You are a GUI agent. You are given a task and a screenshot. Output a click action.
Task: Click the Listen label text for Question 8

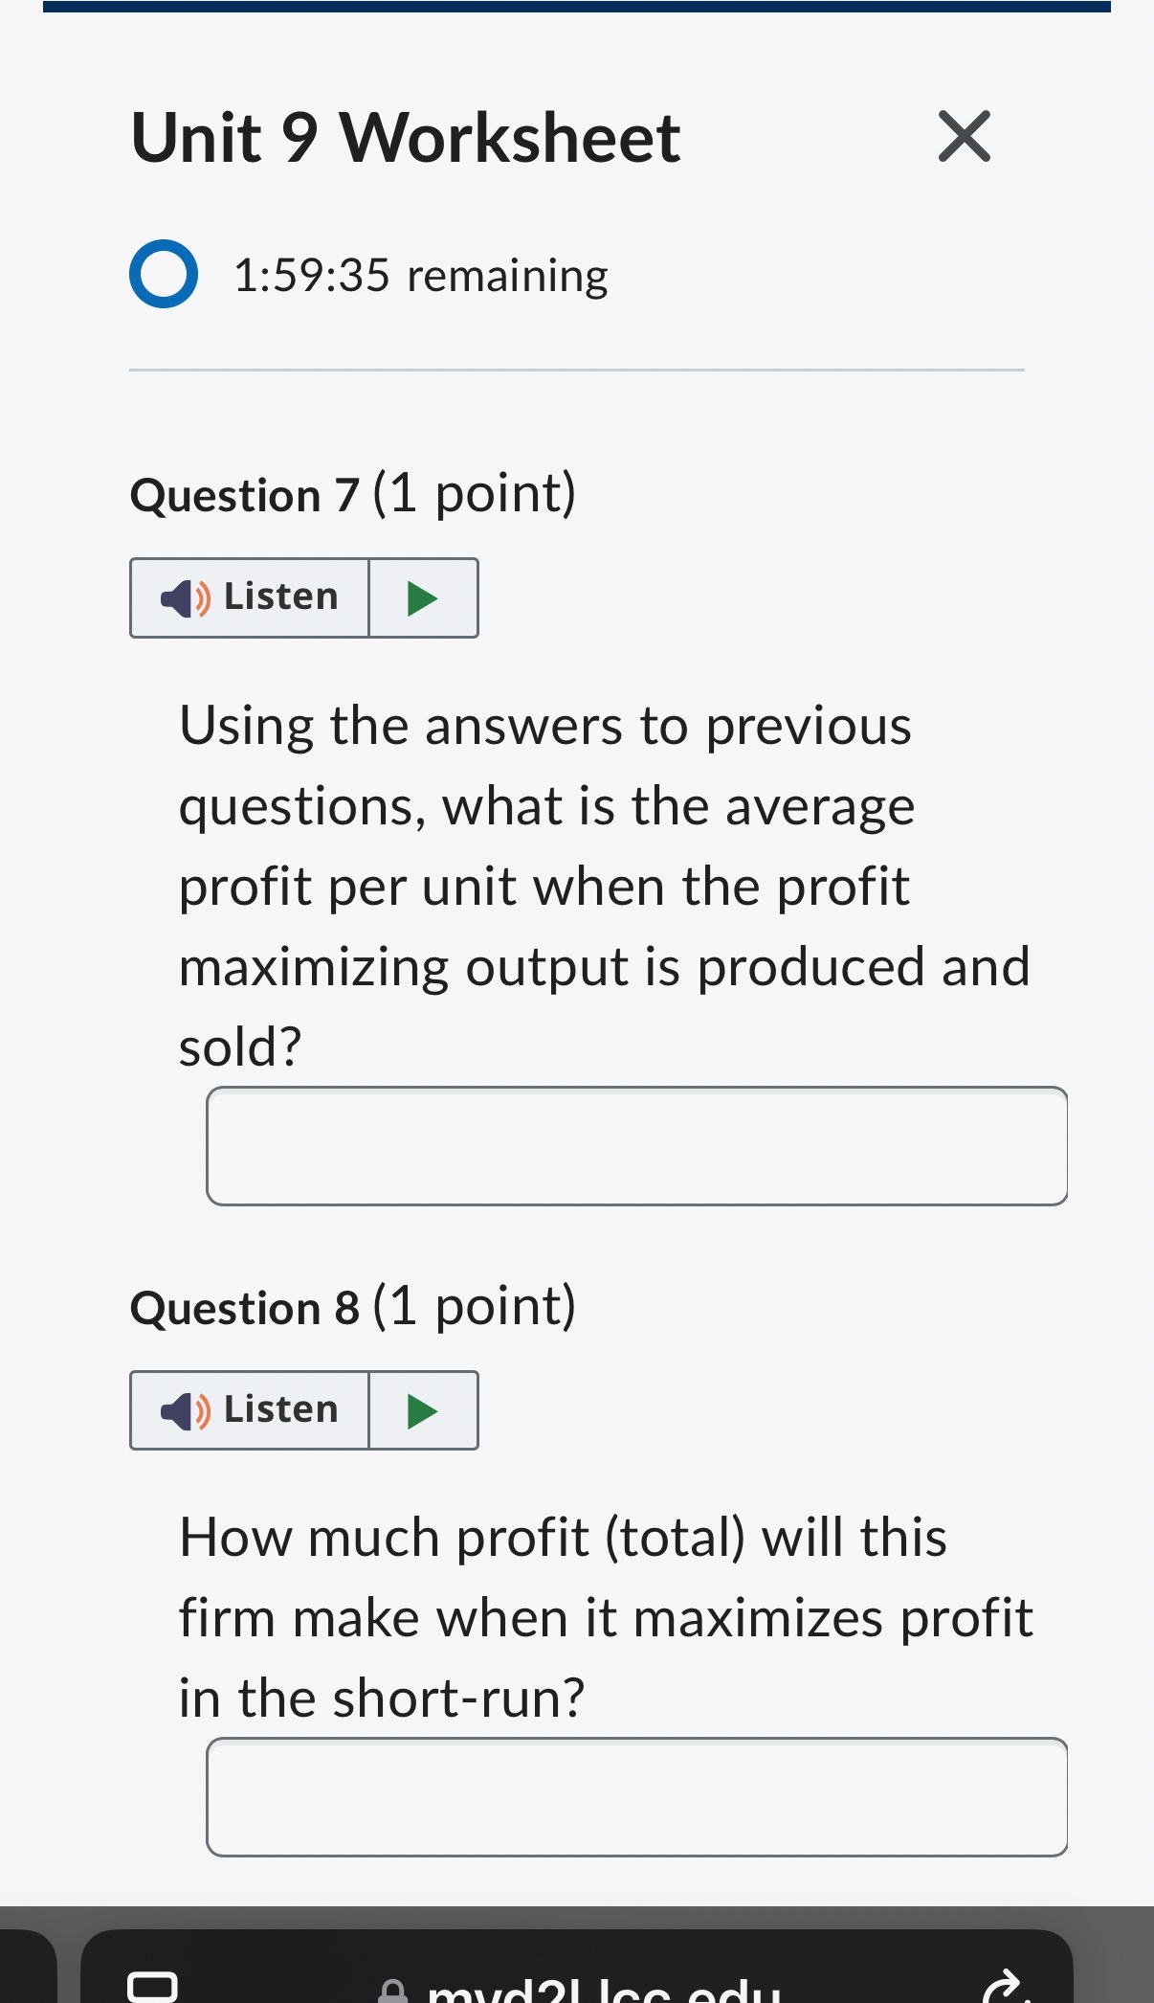click(279, 1409)
